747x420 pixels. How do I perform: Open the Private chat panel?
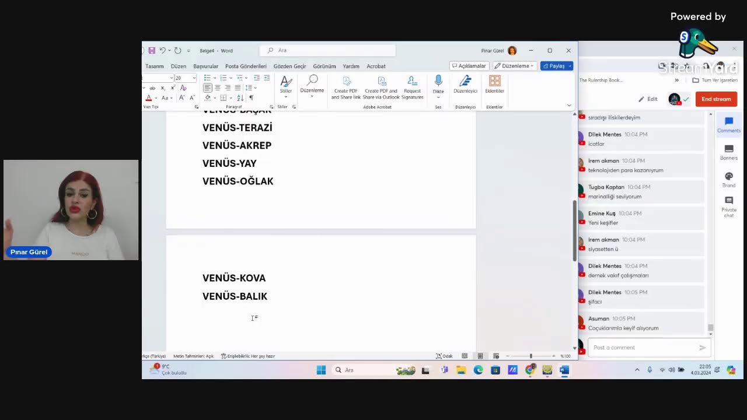(x=729, y=208)
